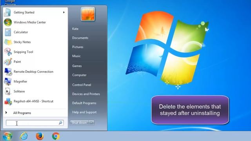Click the Calculator label

click(x=21, y=32)
